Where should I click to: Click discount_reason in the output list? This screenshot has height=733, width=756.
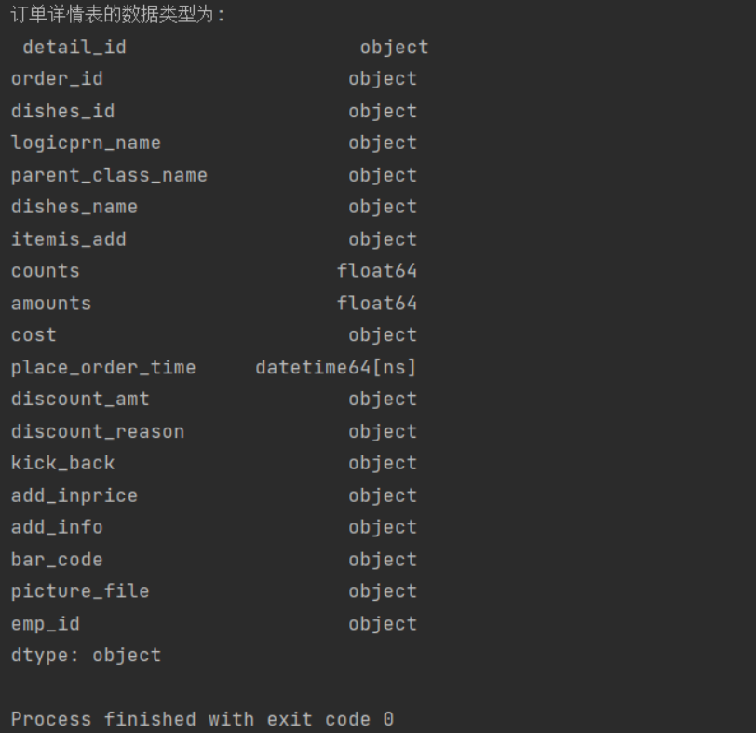click(98, 432)
